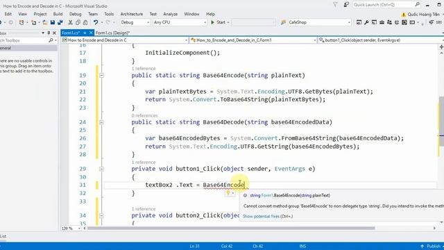Screen dimensions: 444x250
Task: Open the Debug menu
Action: tap(75, 14)
